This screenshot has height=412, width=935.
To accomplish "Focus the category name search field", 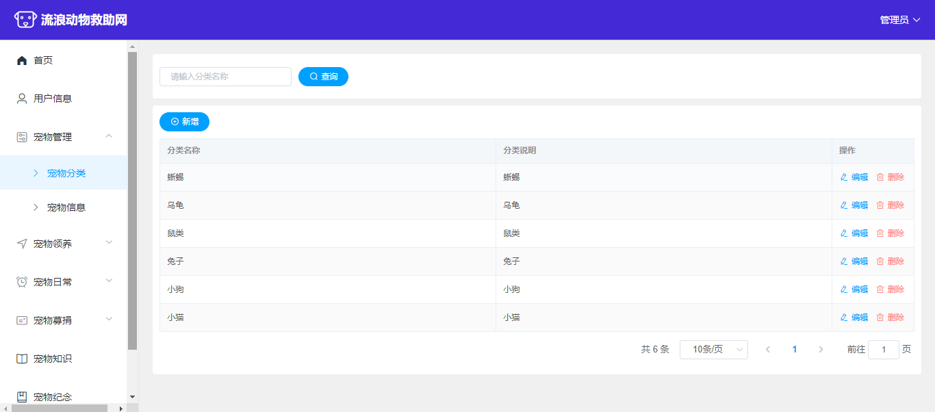I will [225, 77].
